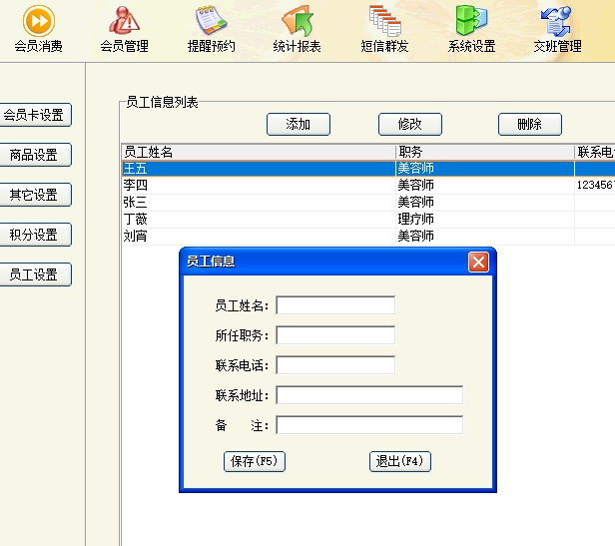
Task: Click the 添加 button
Action: [299, 125]
